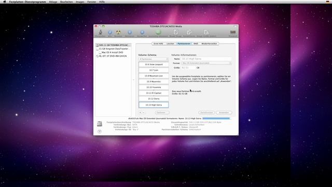Open the Protokoll log toolbar icon

233,32
